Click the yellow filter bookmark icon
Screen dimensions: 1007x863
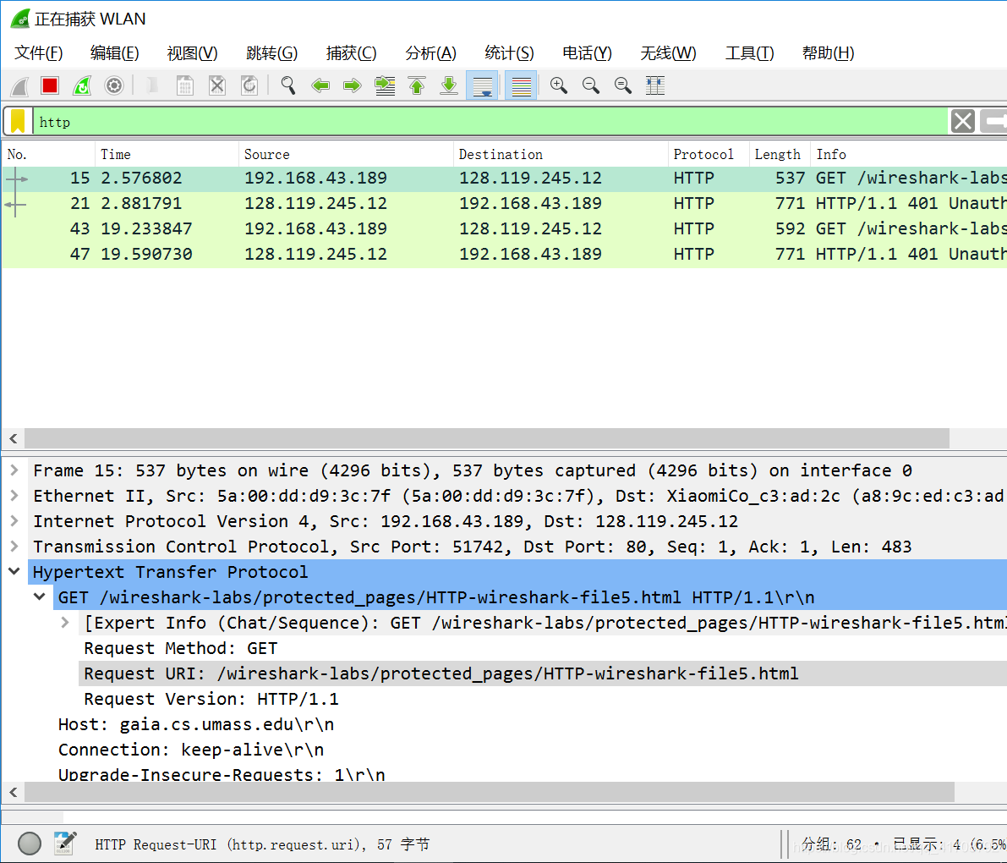[x=18, y=122]
